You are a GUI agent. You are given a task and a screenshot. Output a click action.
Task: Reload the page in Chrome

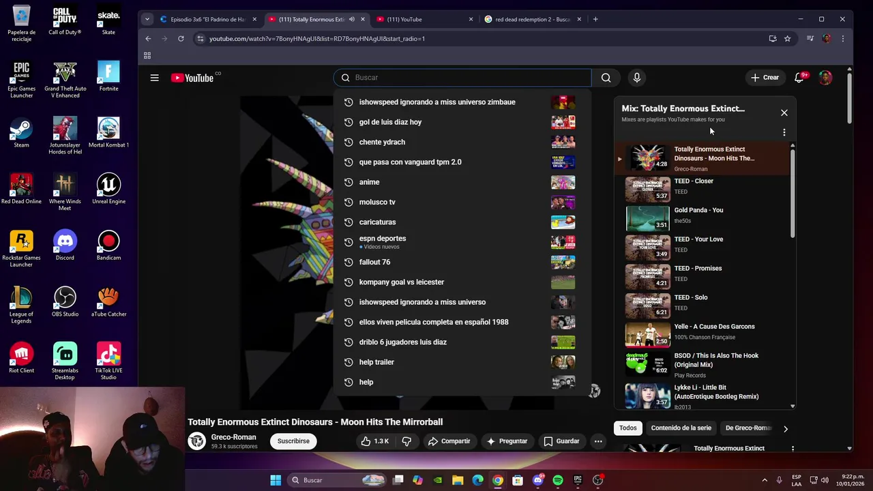(181, 39)
